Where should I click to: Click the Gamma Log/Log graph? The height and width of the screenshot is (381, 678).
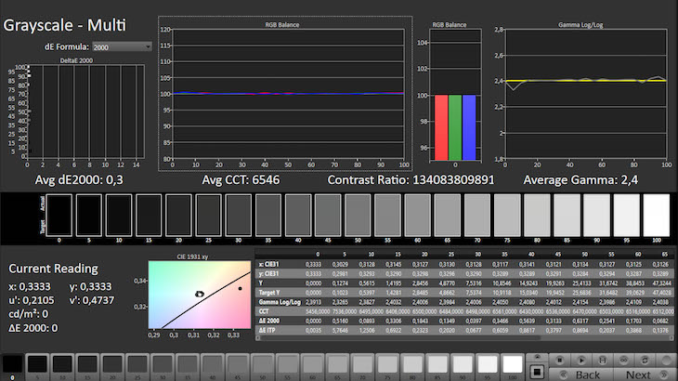[585, 93]
